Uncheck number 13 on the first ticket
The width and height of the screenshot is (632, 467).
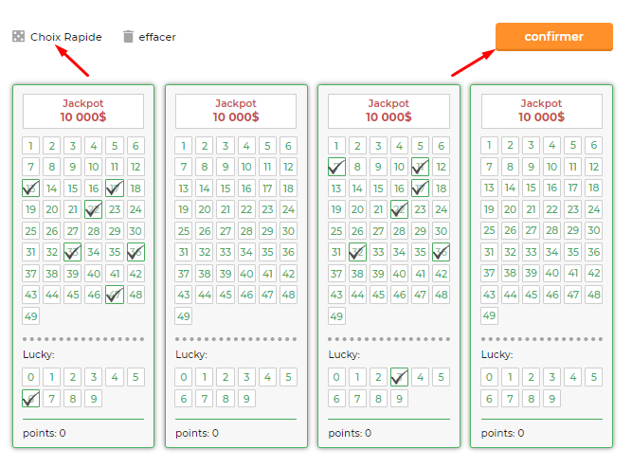coord(30,189)
